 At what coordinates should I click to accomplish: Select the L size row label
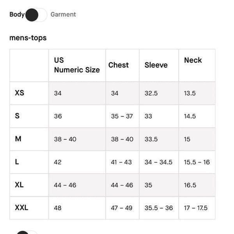pyautogui.click(x=17, y=162)
